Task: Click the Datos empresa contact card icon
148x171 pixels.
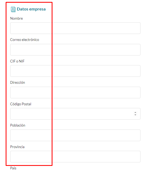Action: (x=13, y=9)
